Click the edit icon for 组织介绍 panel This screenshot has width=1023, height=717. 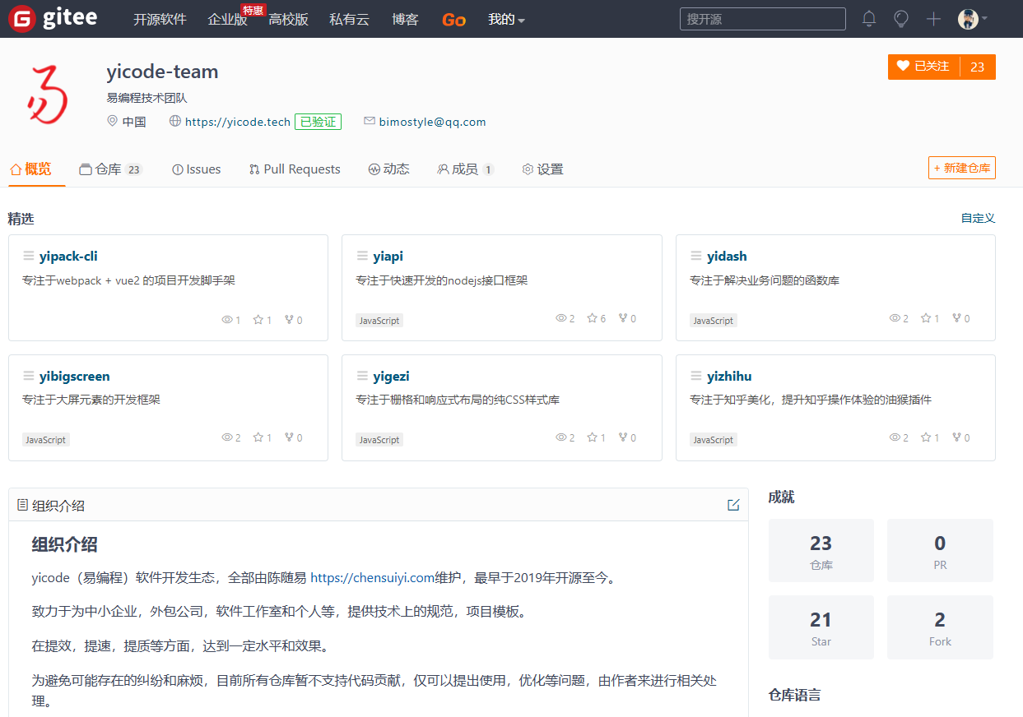tap(733, 505)
